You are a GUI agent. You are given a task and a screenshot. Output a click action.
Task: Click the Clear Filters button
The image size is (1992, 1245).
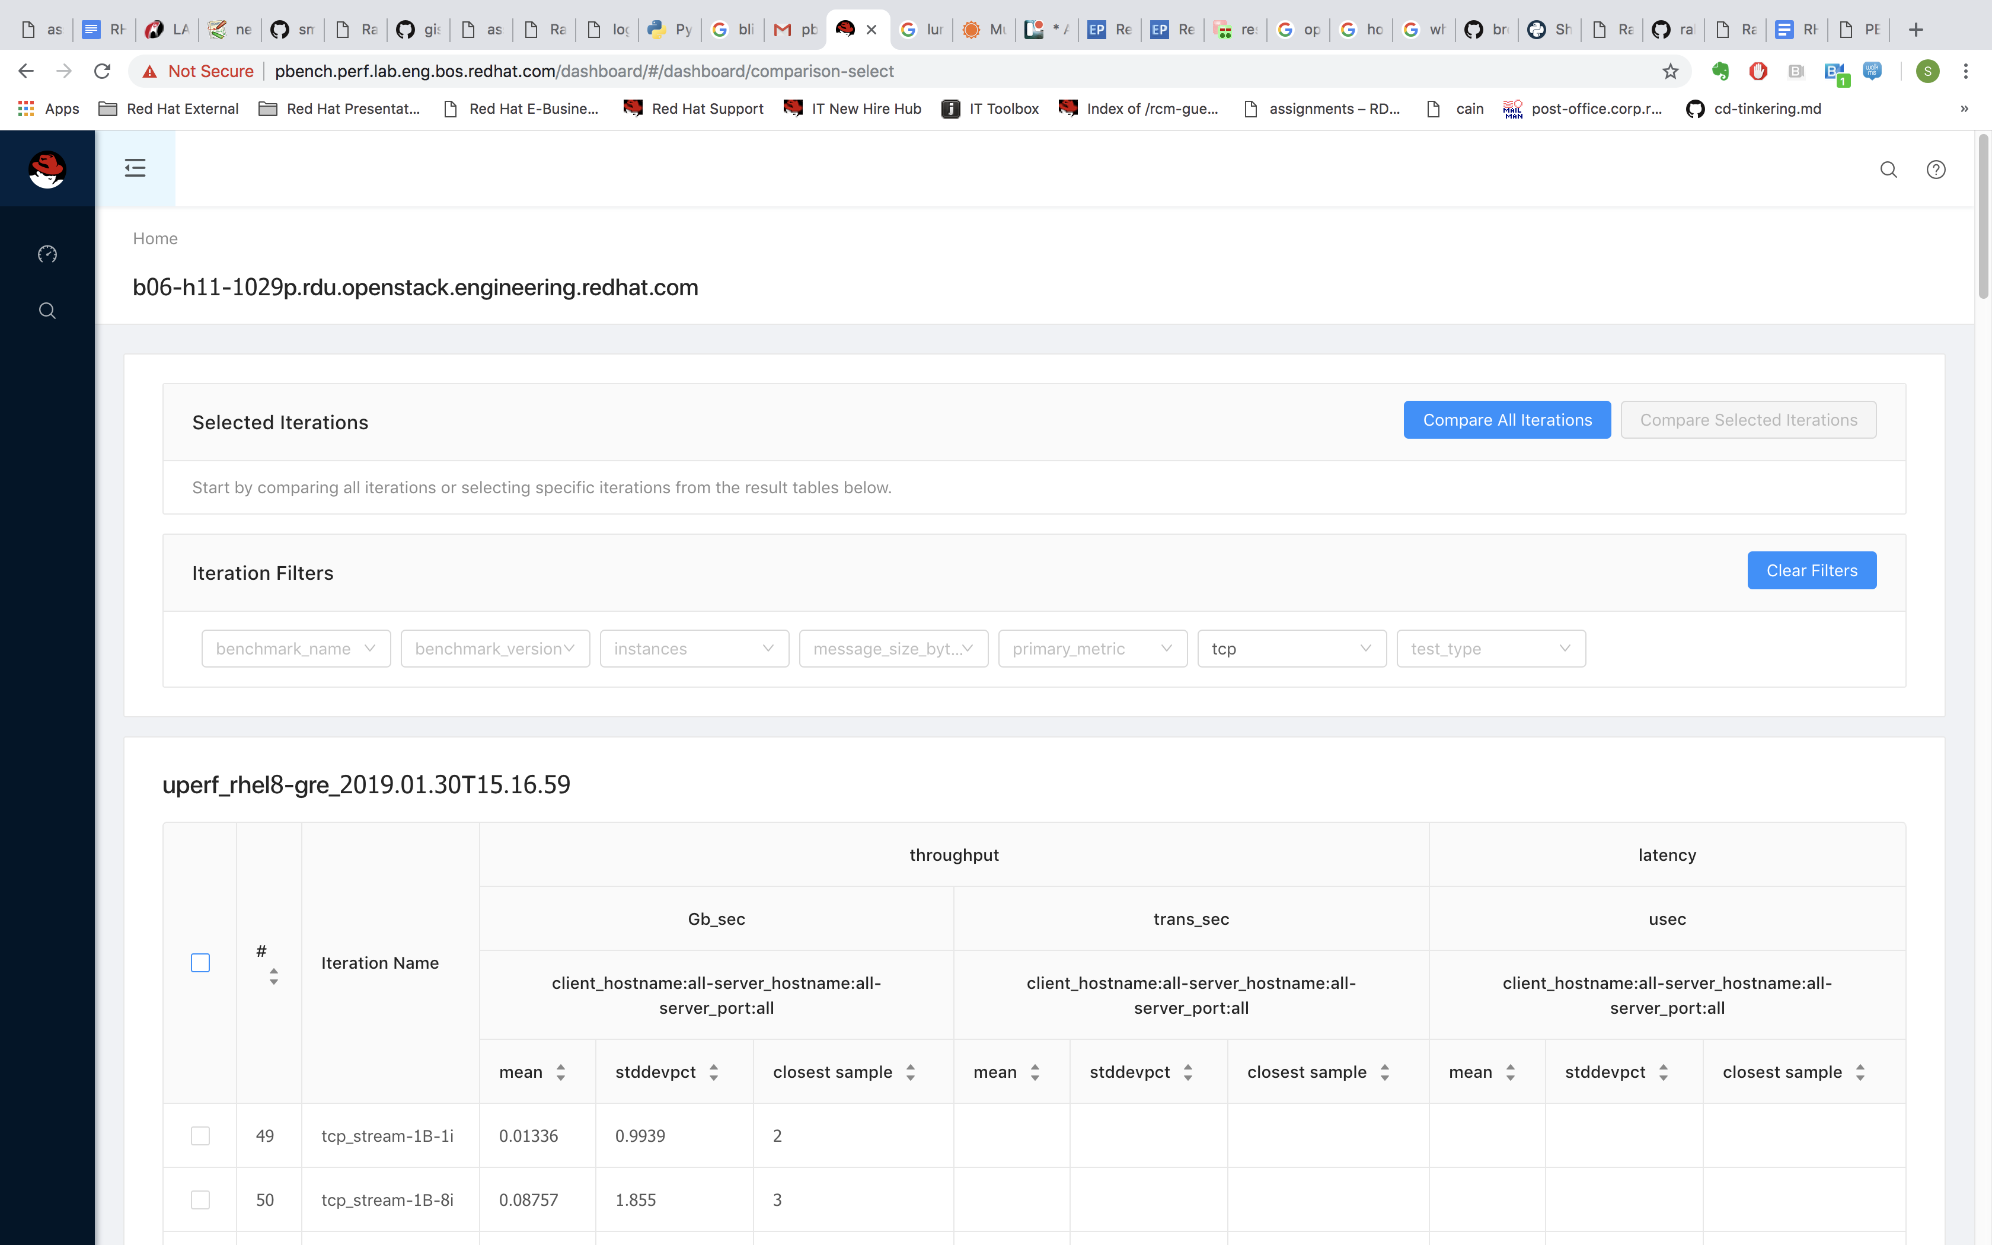tap(1812, 570)
